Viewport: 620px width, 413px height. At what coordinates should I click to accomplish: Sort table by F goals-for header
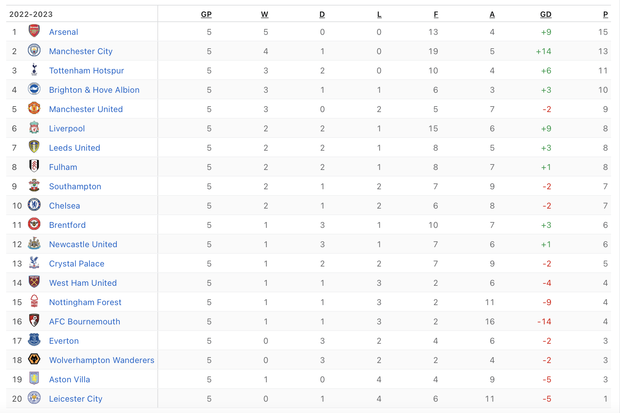436,14
